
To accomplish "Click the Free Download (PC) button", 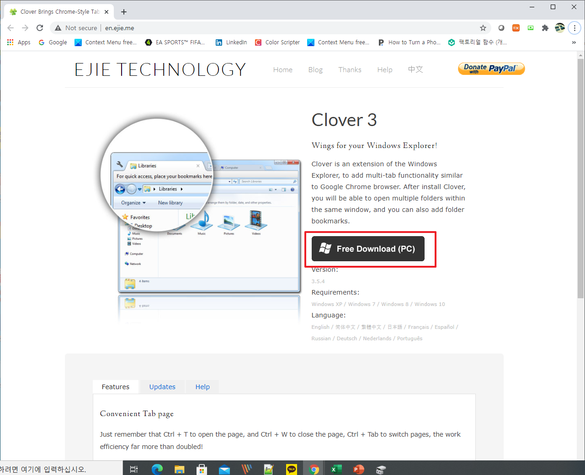I will (x=368, y=248).
